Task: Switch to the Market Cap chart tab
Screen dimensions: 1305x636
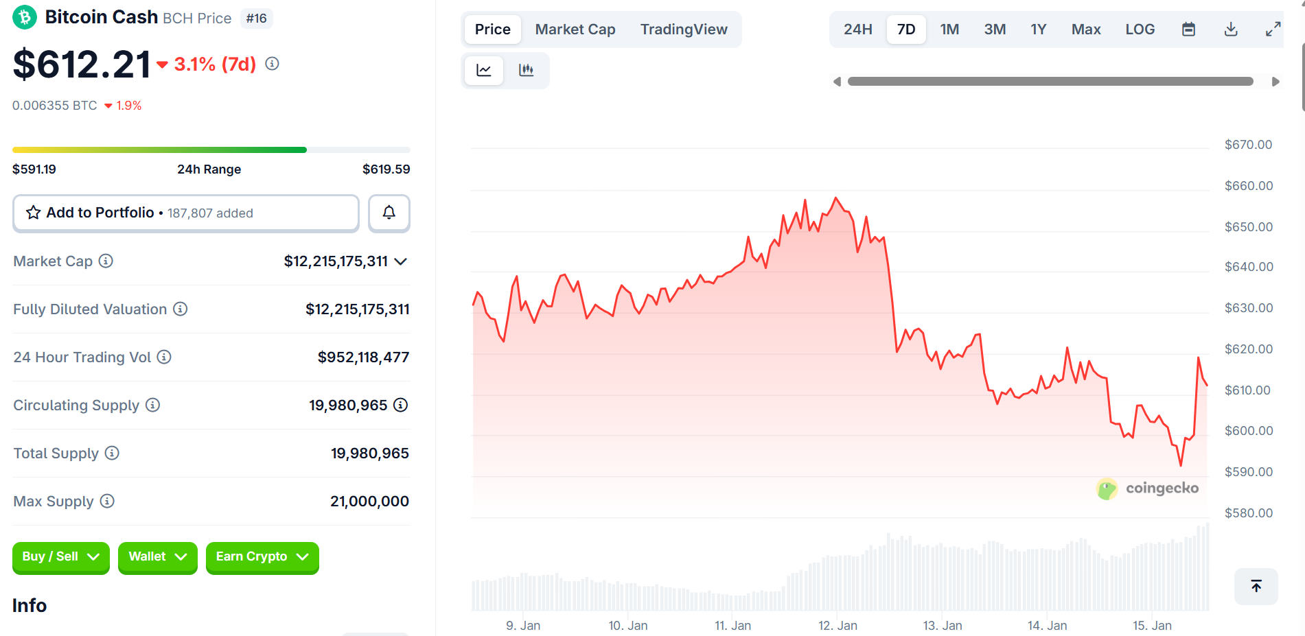Action: click(x=575, y=30)
